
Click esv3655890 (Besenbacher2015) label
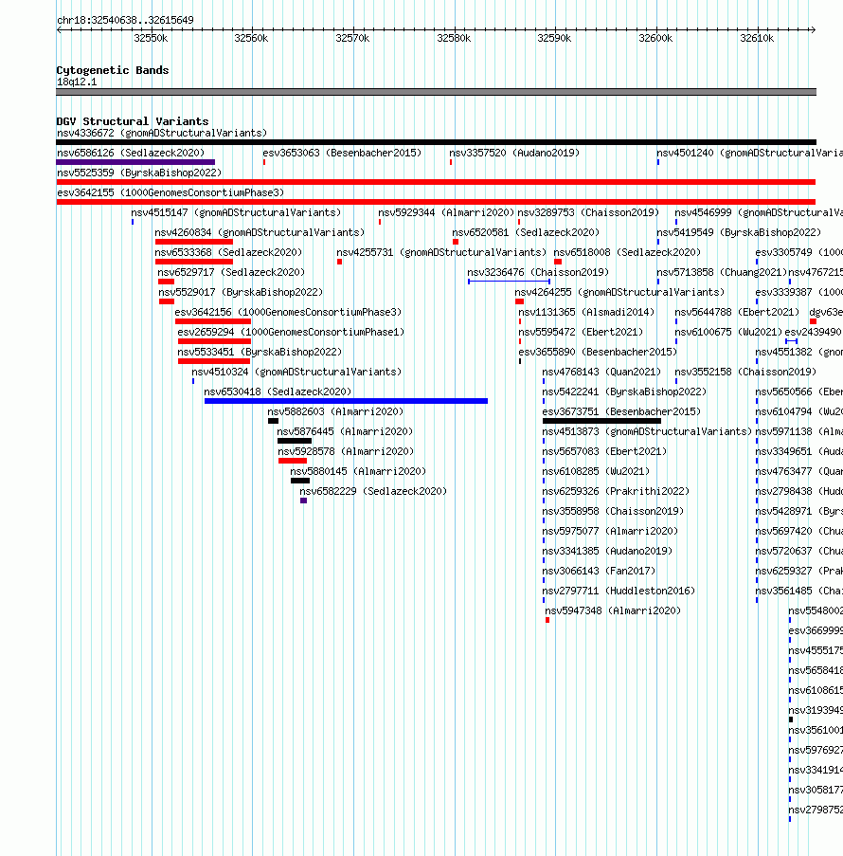click(x=598, y=352)
